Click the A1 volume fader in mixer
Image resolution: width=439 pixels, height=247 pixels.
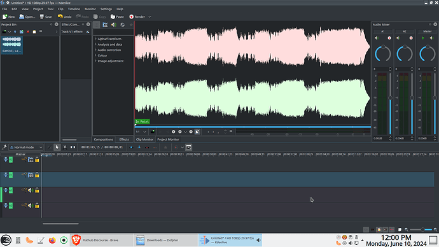[x=390, y=98]
